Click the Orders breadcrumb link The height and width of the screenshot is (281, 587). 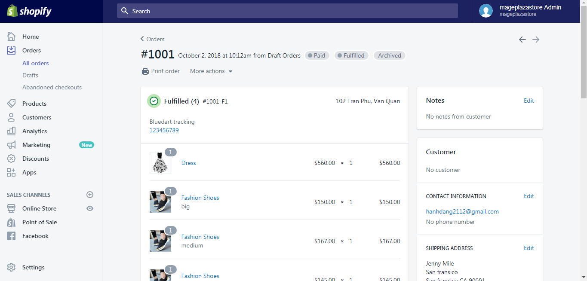click(155, 39)
